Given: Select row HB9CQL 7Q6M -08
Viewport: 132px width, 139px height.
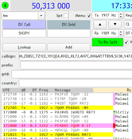Looking at the screenshot, I should pyautogui.click(x=58, y=130).
